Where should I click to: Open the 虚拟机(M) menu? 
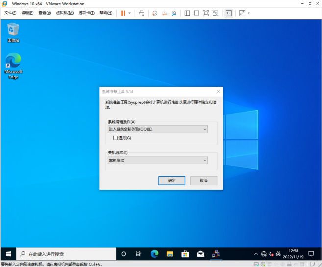point(65,13)
